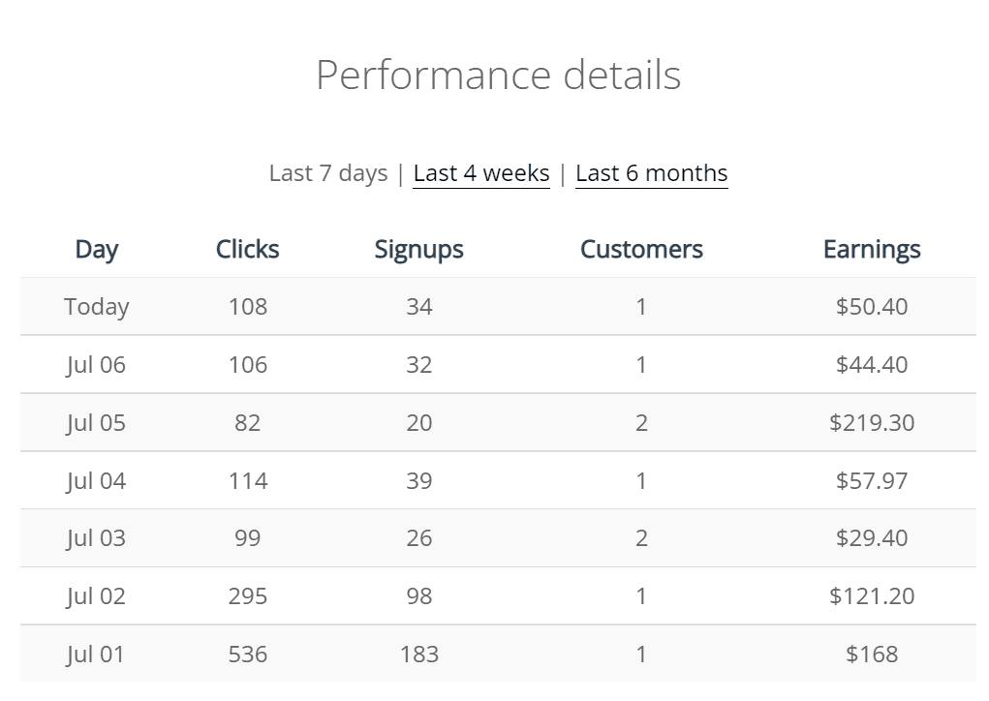Switch to Last 4 weeks view
Viewport: 989px width, 701px height.
tap(480, 173)
